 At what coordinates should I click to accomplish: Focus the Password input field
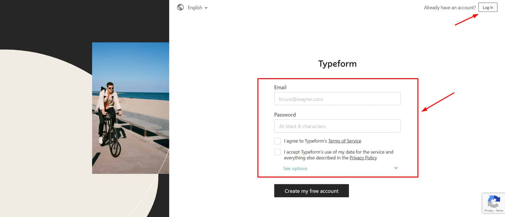pyautogui.click(x=337, y=126)
